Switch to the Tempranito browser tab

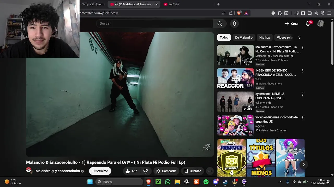[92, 4]
